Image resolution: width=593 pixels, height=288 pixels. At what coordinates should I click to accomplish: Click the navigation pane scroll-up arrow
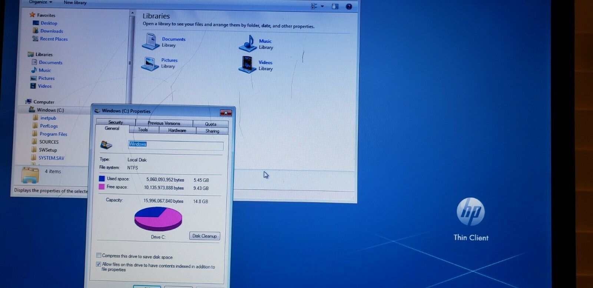click(x=132, y=13)
